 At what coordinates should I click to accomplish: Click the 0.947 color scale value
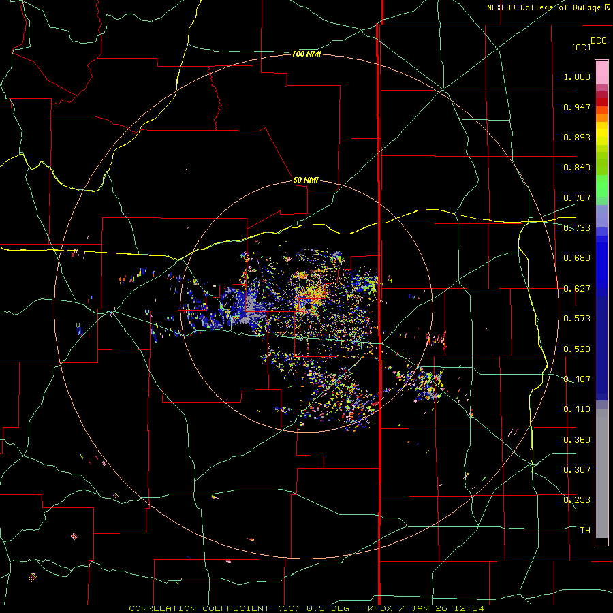tap(577, 107)
